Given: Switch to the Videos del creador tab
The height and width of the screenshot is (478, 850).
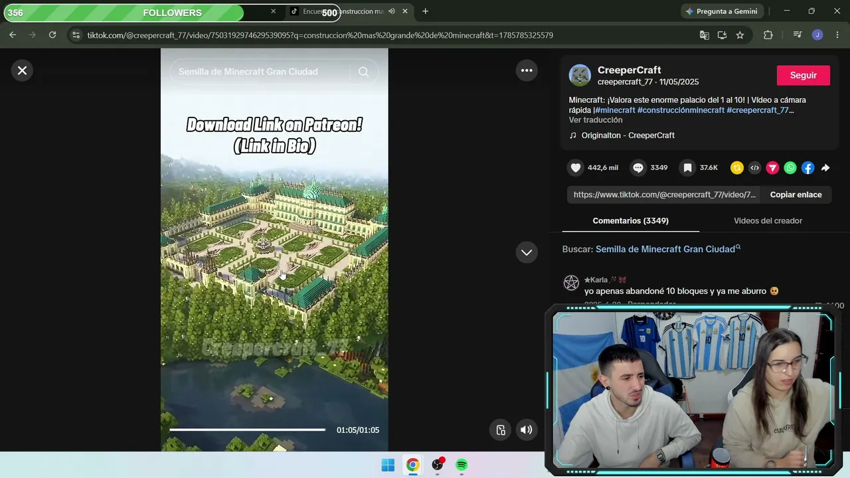Looking at the screenshot, I should click(x=768, y=220).
